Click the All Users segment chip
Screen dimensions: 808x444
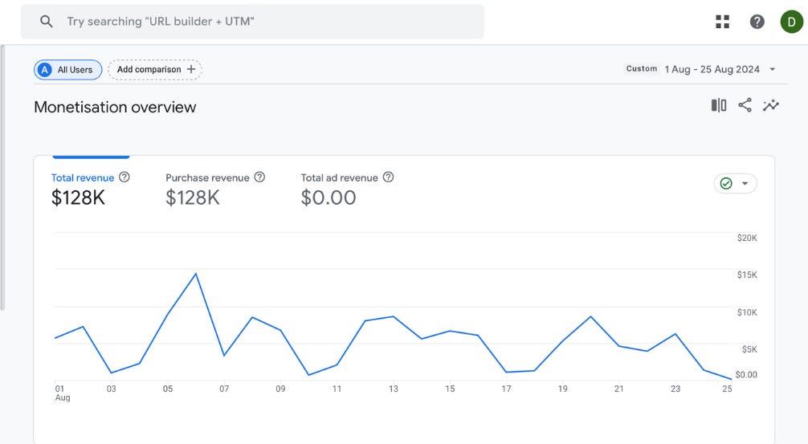(x=67, y=70)
